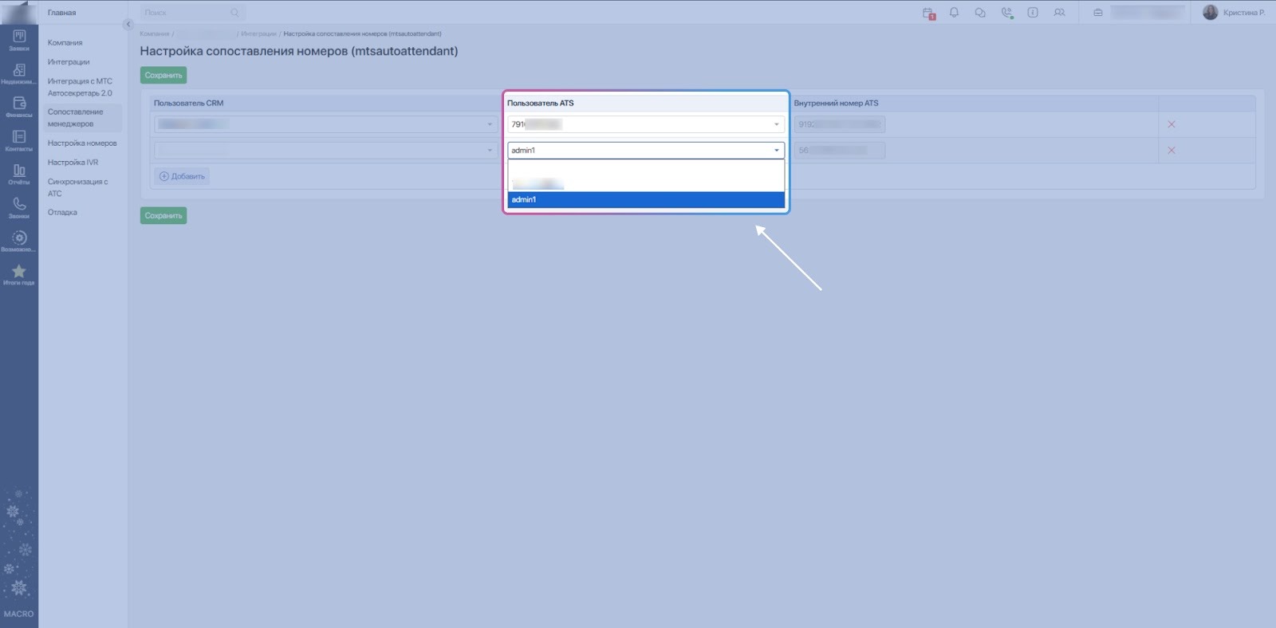The image size is (1276, 628).
Task: Open the Заявки section in the sidebar
Action: point(19,40)
